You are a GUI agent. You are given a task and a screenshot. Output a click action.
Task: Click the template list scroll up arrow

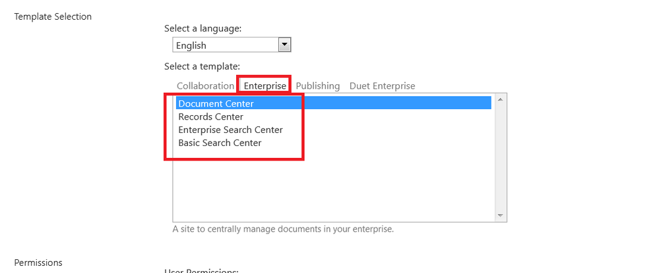pos(500,100)
